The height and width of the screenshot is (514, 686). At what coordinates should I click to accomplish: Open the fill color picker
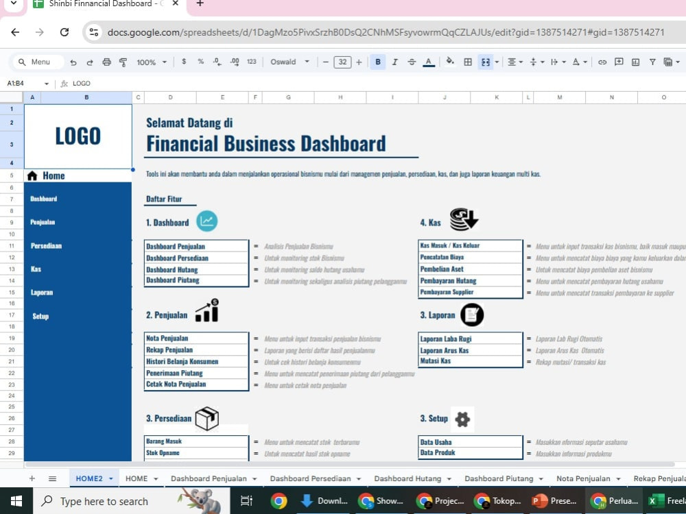[450, 62]
